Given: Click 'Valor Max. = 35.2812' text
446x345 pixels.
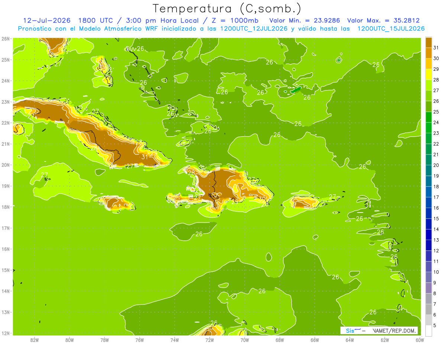Looking at the screenshot, I should coord(383,20).
